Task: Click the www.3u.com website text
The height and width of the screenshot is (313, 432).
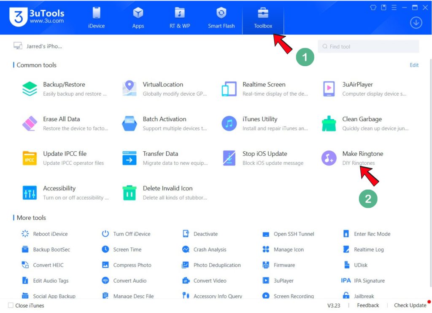Action: coord(46,21)
